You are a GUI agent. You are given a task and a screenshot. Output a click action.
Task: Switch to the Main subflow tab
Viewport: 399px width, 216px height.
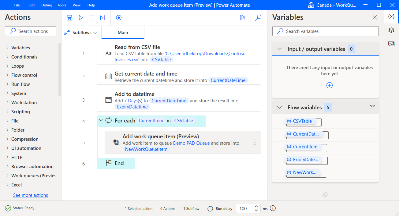(x=123, y=32)
